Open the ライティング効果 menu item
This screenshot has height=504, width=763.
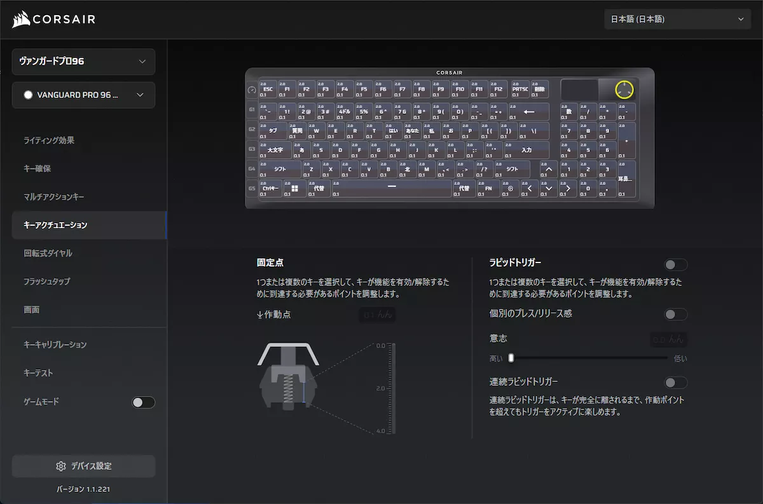pos(49,140)
